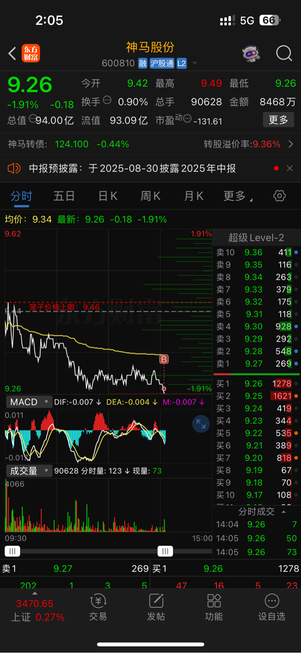Screen dimensions: 301x653
Task: Open the robot assistant icon
Action: click(251, 53)
